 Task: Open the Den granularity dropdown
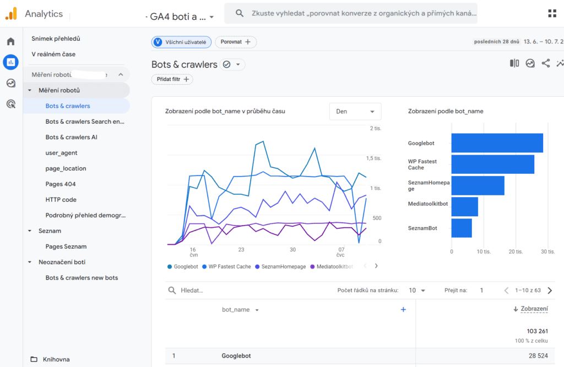pyautogui.click(x=355, y=111)
